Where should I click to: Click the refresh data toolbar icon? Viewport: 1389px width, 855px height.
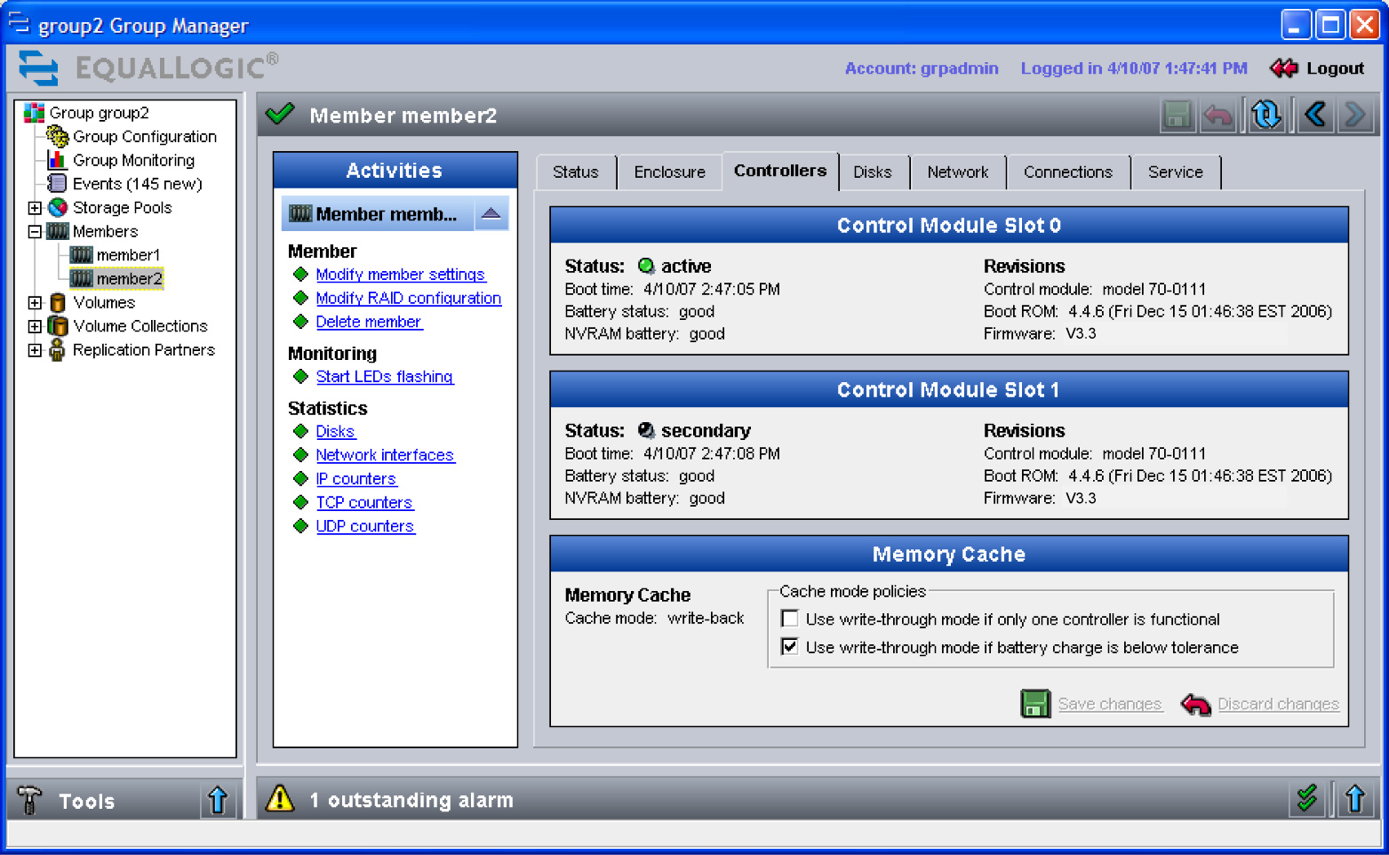[x=1265, y=116]
